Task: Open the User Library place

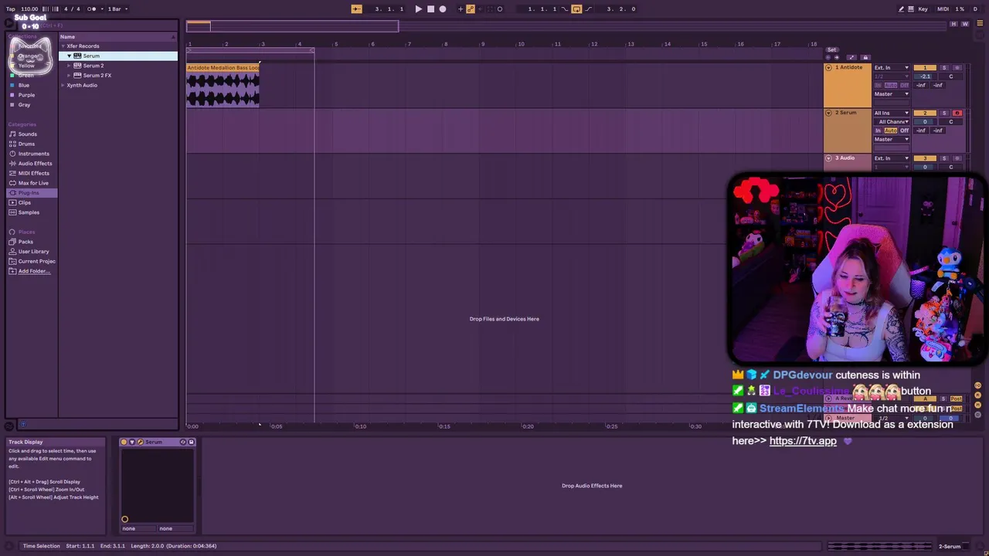Action: coord(33,252)
